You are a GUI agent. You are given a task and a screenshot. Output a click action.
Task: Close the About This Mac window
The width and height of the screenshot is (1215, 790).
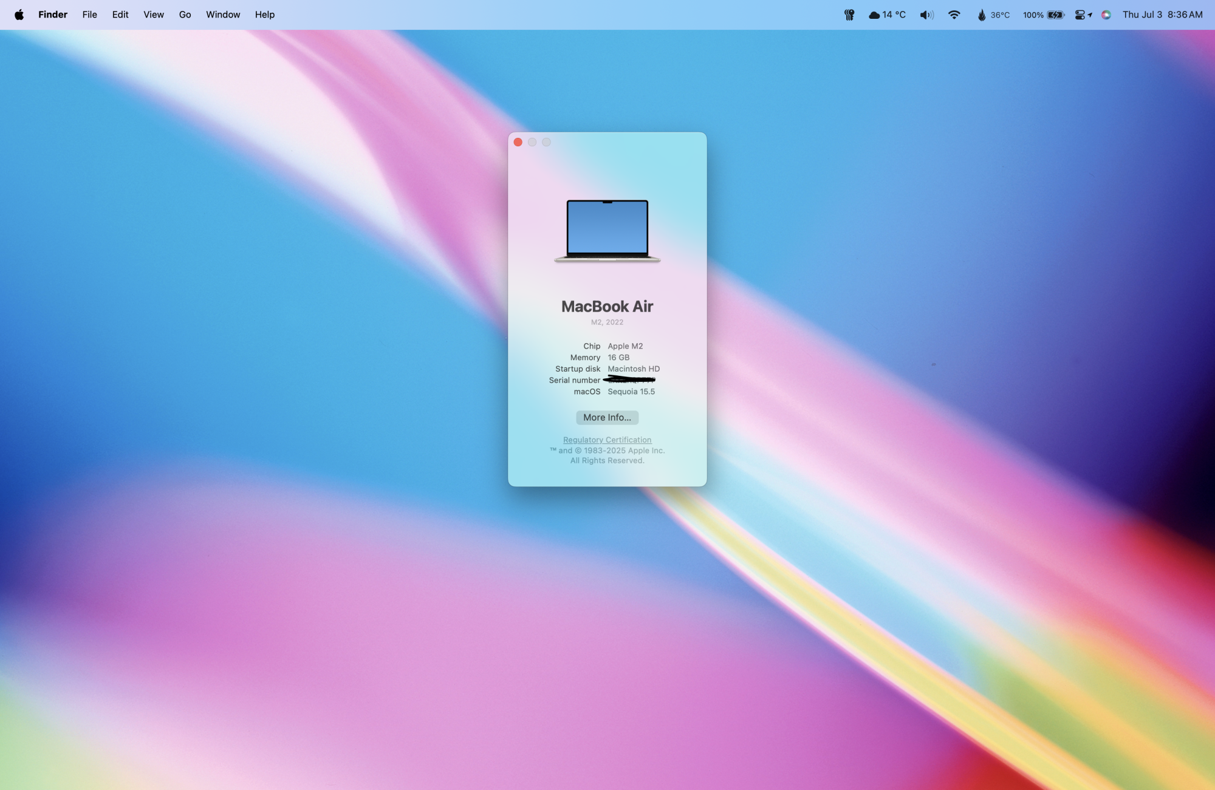(518, 142)
